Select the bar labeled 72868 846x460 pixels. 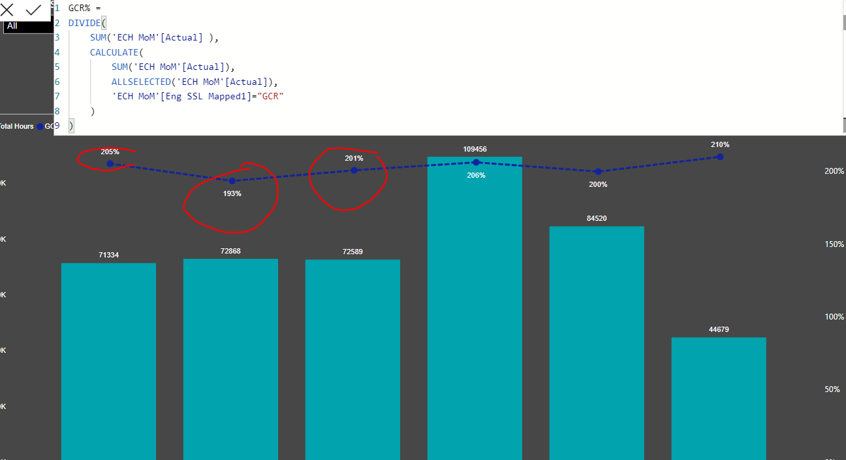pyautogui.click(x=230, y=359)
